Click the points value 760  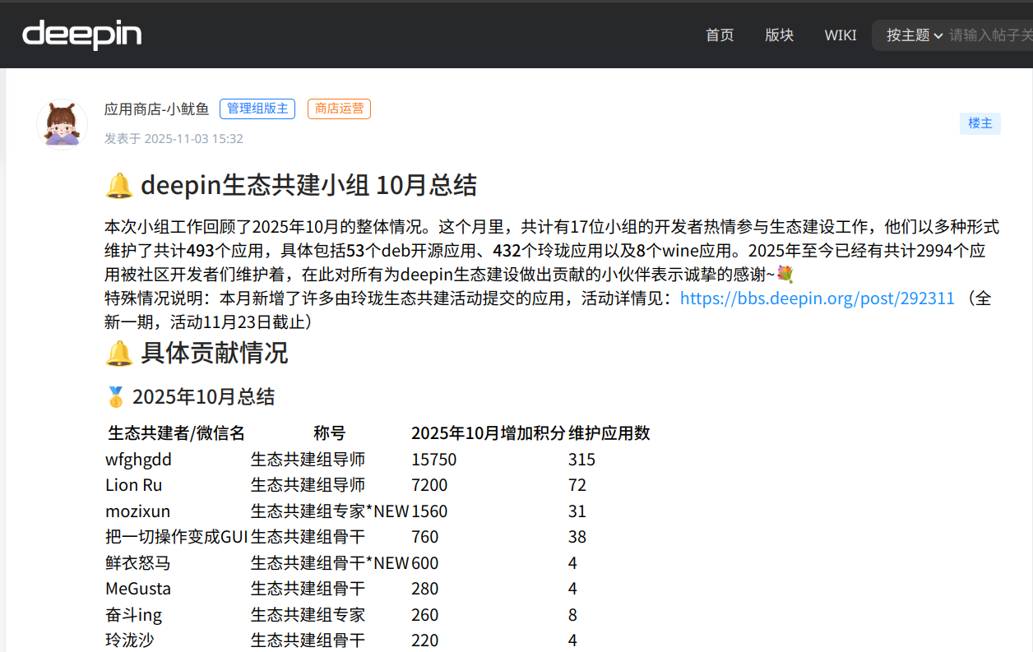pos(425,537)
